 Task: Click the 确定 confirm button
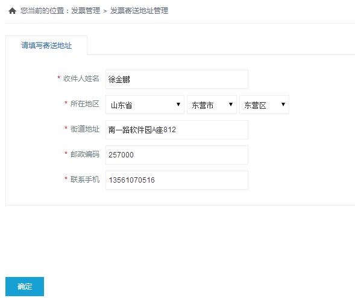click(x=25, y=287)
